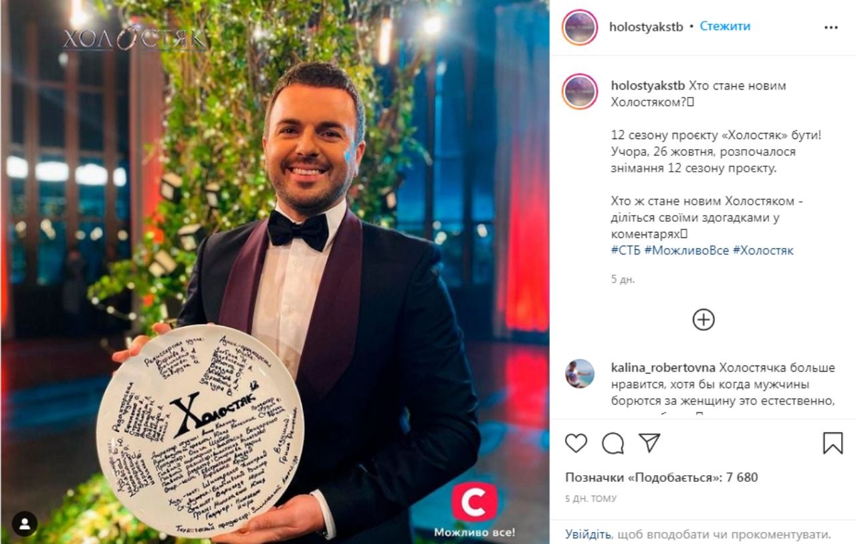Show tagged people icon on photo
Screen dimensions: 856x544
point(25,524)
